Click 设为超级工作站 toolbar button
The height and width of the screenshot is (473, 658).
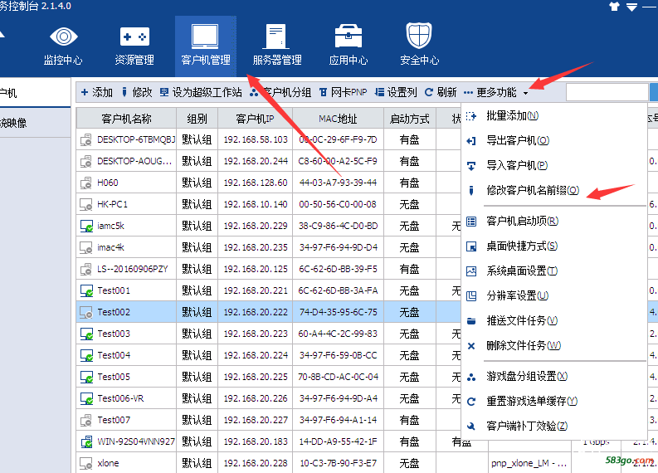point(201,92)
